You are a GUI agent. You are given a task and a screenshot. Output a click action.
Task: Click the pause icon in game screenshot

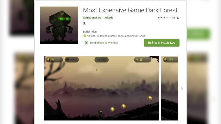pyautogui.click(x=154, y=60)
